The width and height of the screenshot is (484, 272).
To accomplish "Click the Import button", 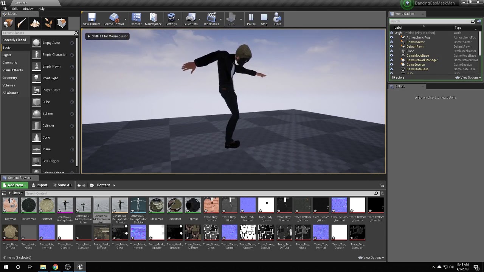I will click(39, 185).
